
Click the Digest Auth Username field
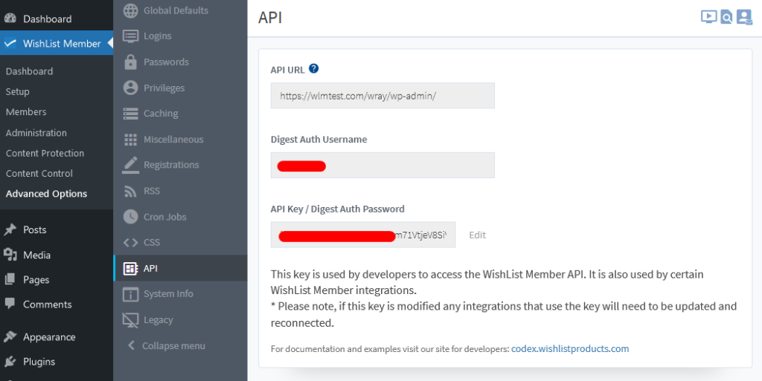point(382,166)
